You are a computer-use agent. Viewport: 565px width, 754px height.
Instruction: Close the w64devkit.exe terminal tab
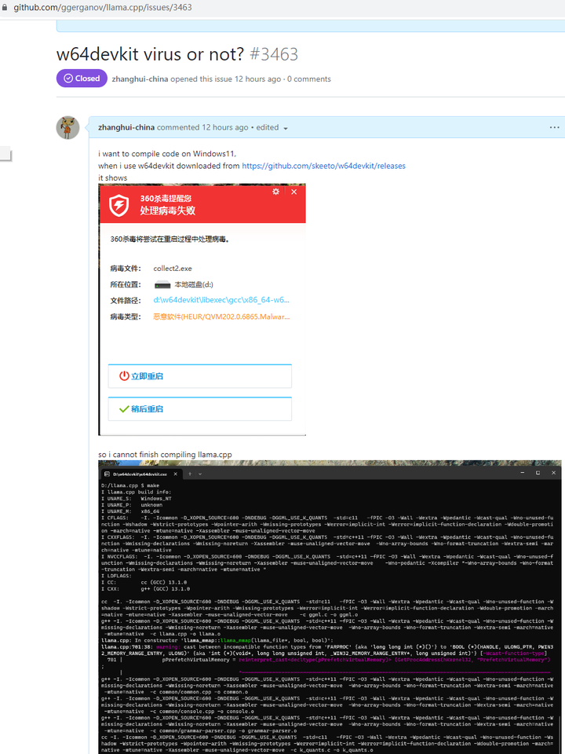175,474
